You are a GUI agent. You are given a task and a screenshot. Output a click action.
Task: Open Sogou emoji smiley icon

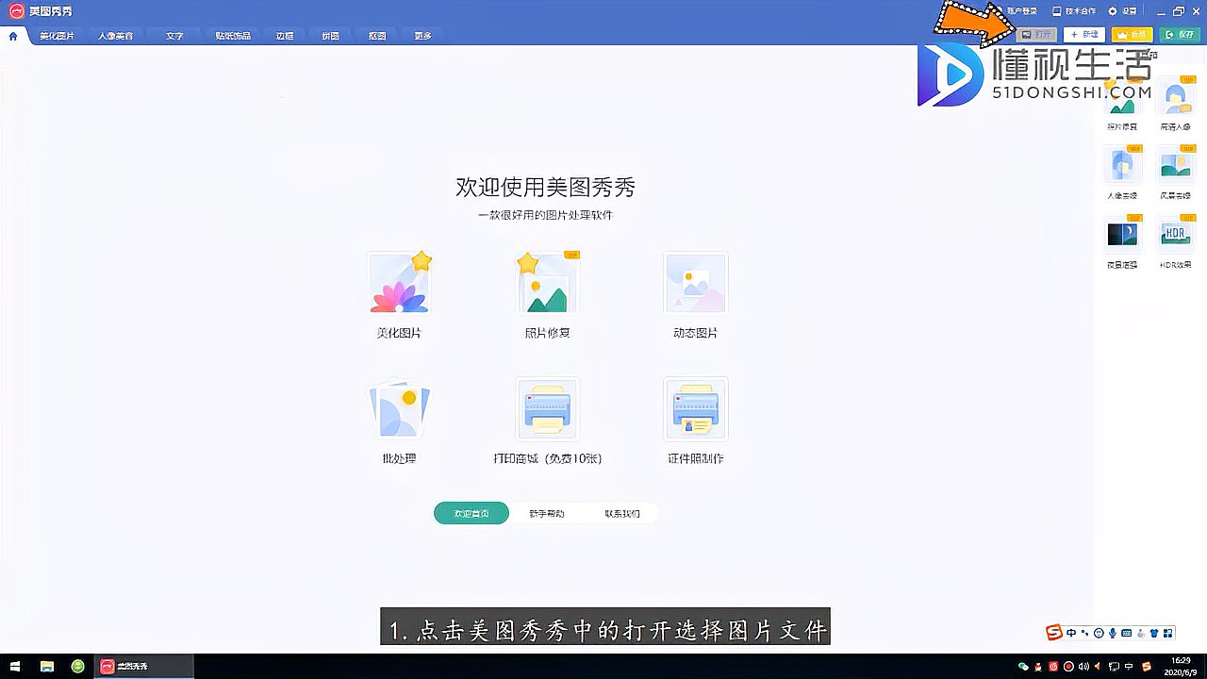pos(1099,633)
